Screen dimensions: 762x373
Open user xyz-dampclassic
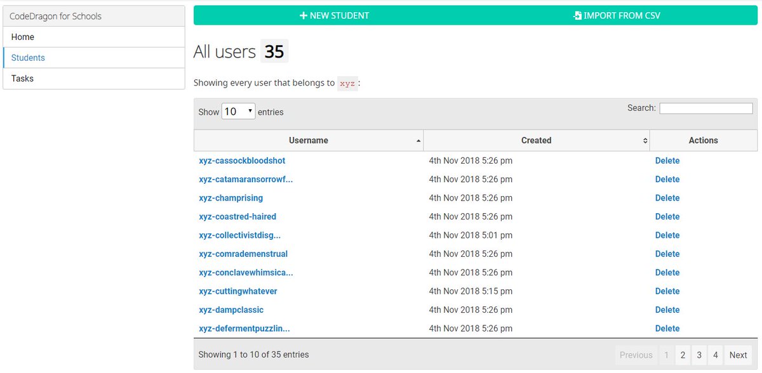pos(231,310)
